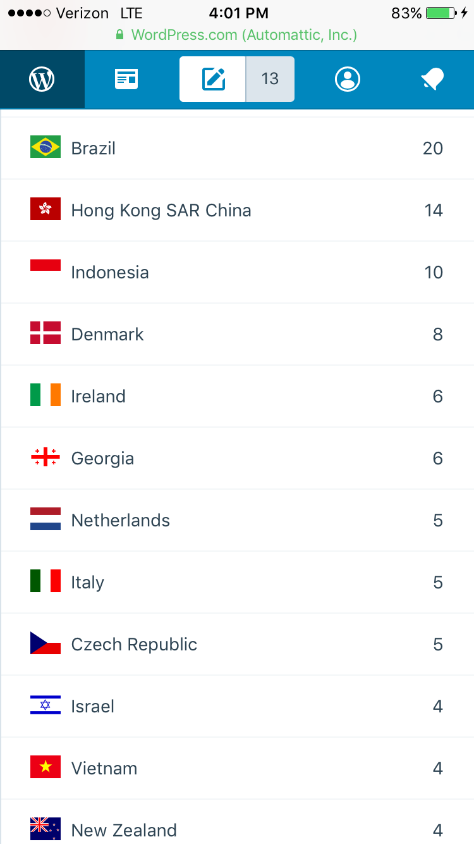Tap the Hong Kong flag icon
The width and height of the screenshot is (474, 844).
pyautogui.click(x=46, y=209)
